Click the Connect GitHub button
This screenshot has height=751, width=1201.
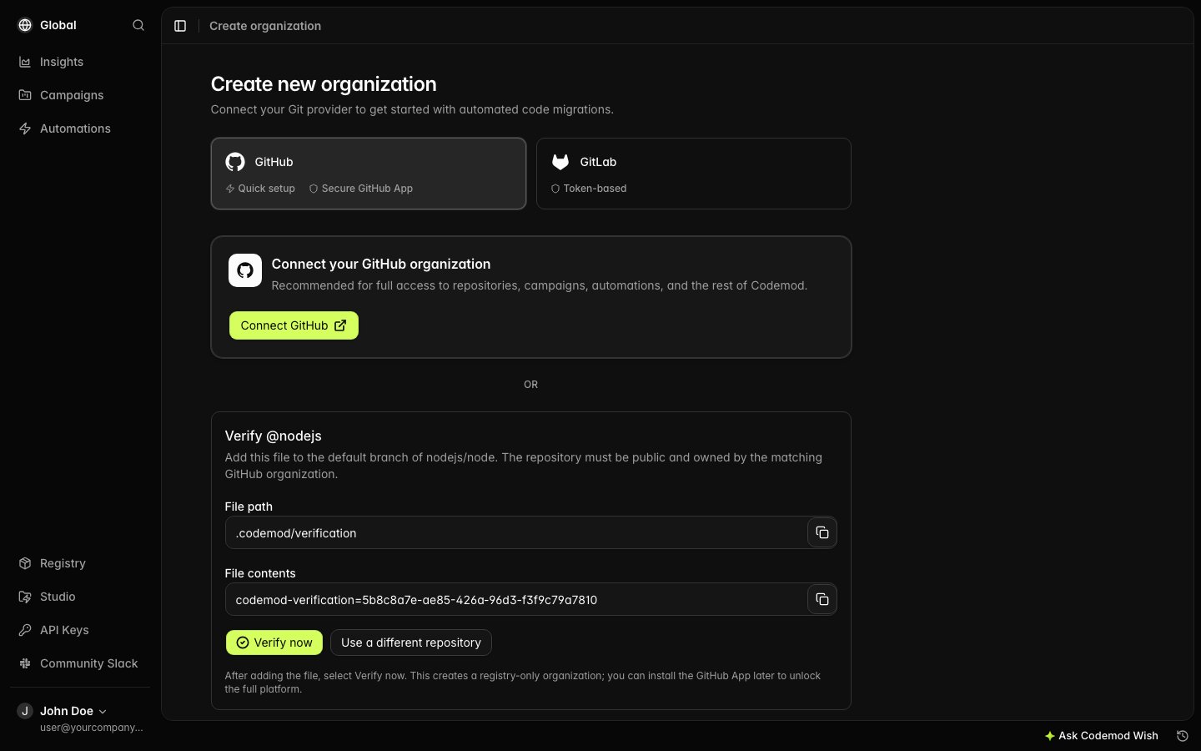tap(294, 325)
